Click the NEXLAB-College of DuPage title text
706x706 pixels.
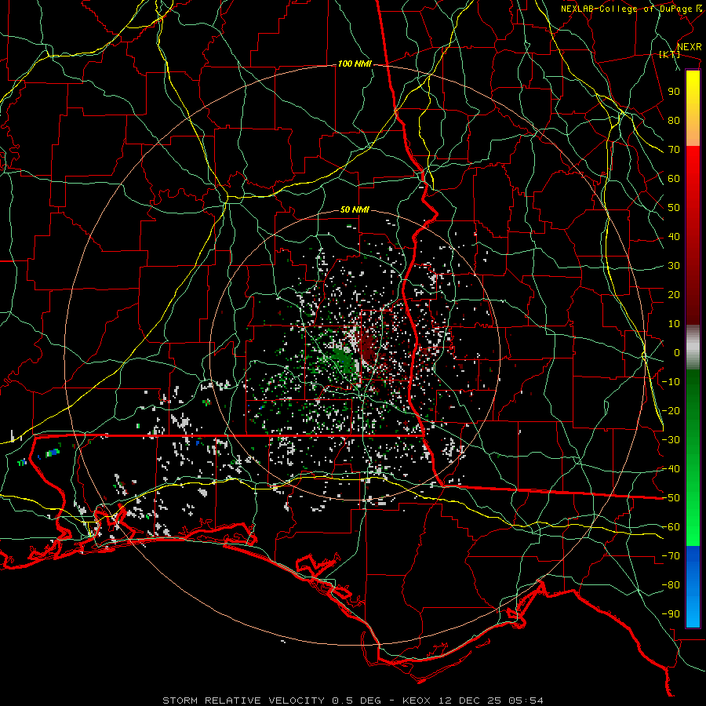click(631, 9)
